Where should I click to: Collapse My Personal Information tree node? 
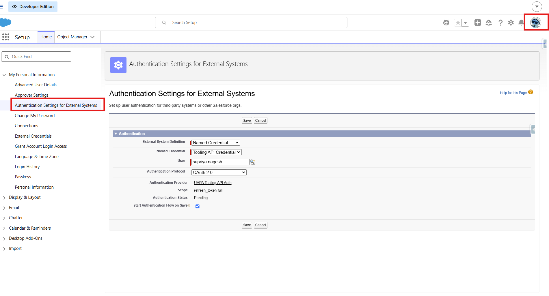click(x=4, y=75)
